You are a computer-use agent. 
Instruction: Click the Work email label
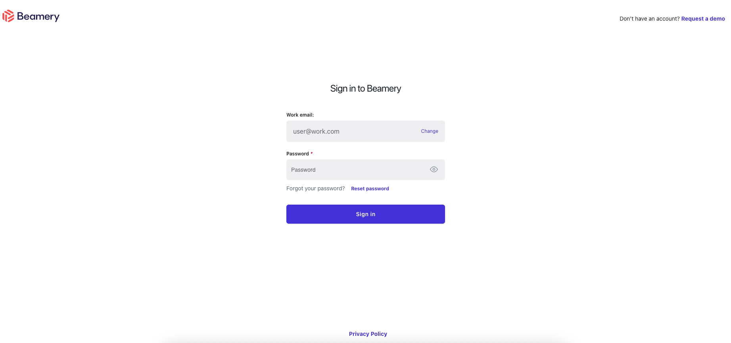(x=300, y=115)
